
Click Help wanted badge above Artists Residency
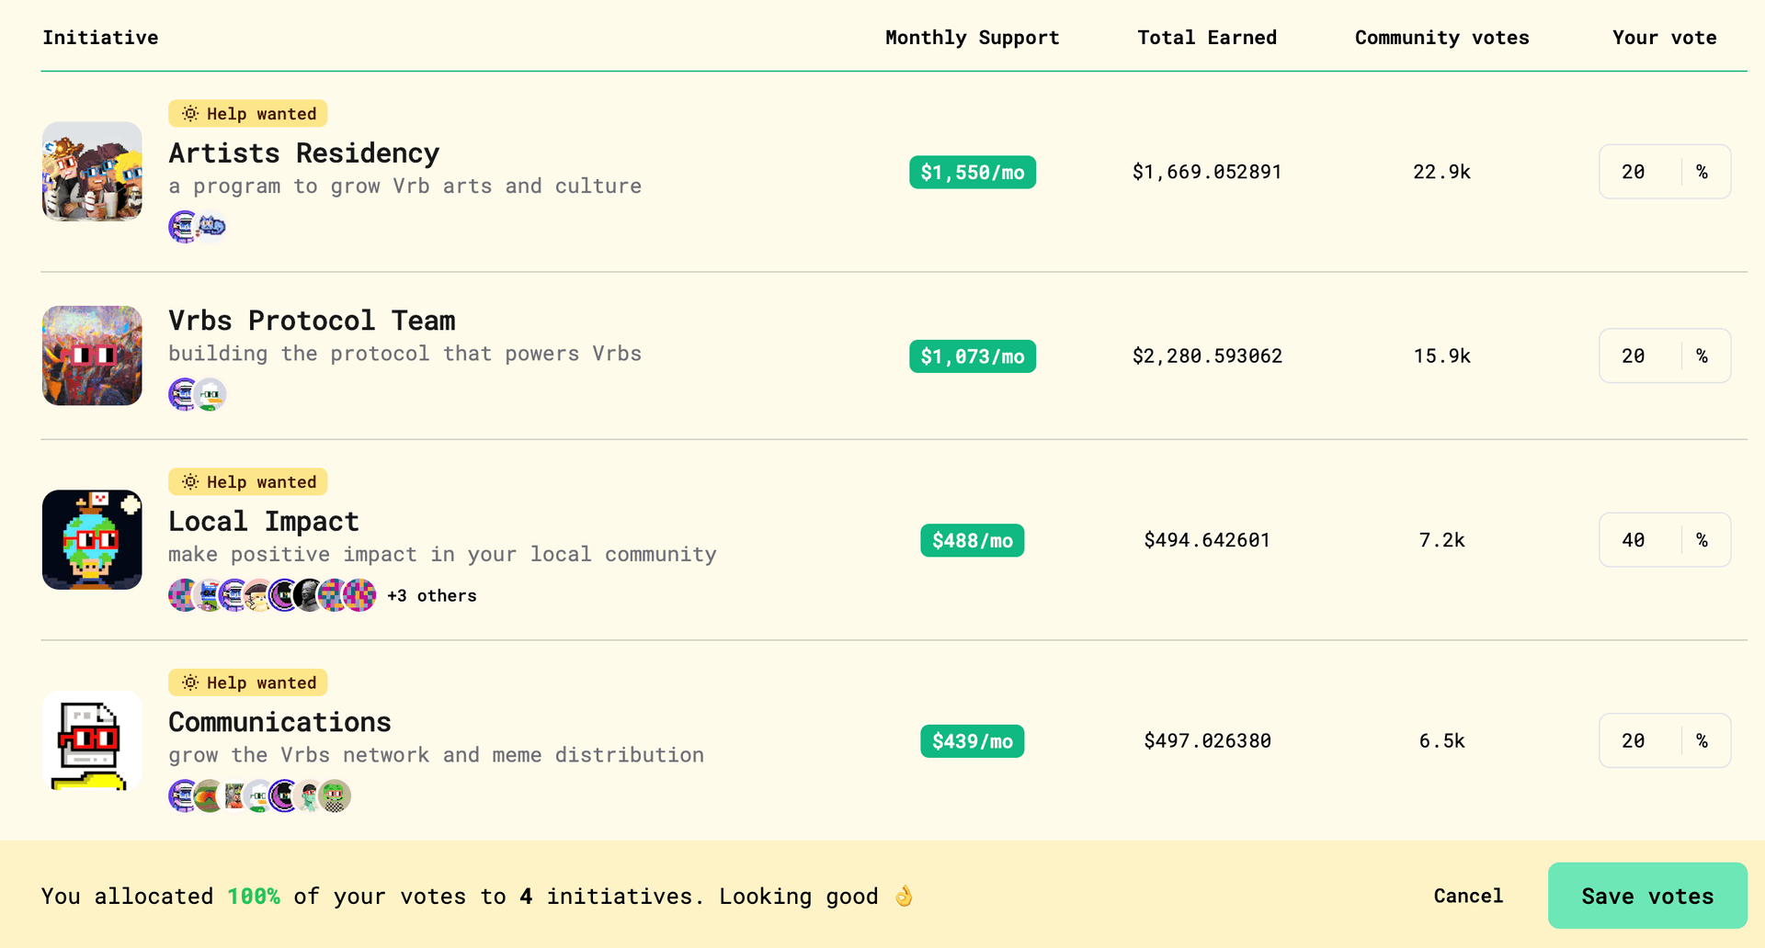coord(248,114)
